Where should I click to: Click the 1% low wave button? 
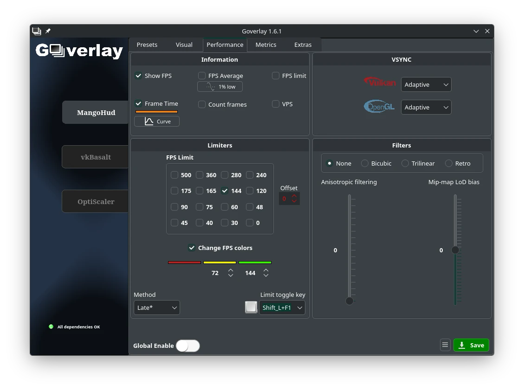pos(220,87)
